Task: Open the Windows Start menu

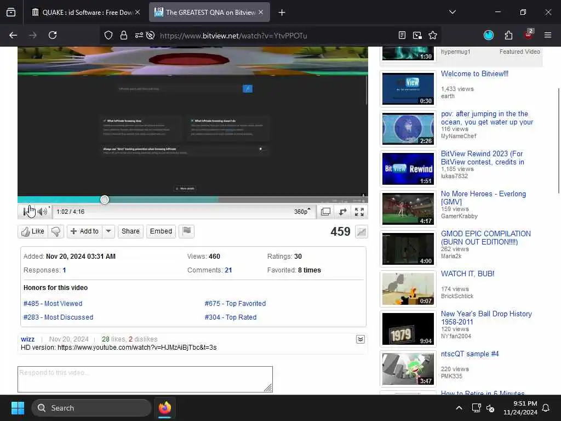Action: pyautogui.click(x=18, y=408)
